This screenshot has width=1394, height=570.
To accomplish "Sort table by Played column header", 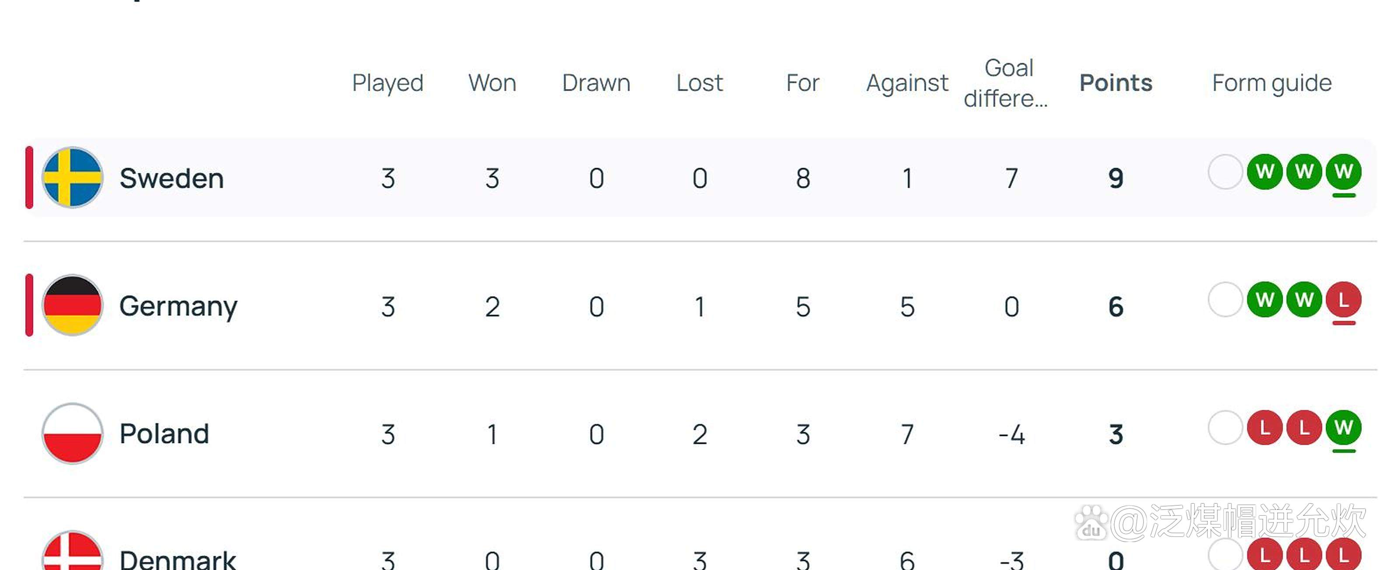I will [x=387, y=83].
